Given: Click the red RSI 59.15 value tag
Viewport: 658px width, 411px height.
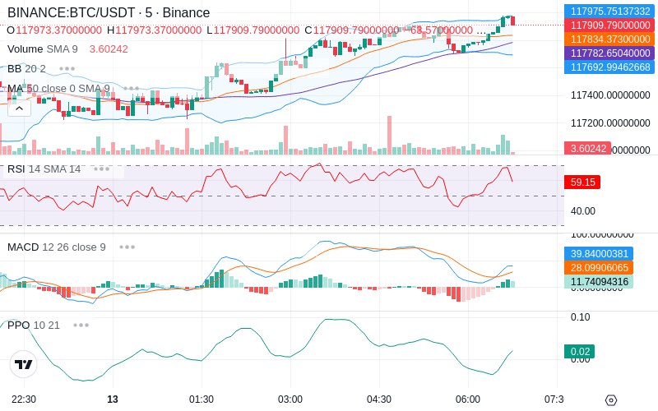Looking at the screenshot, I should click(582, 182).
